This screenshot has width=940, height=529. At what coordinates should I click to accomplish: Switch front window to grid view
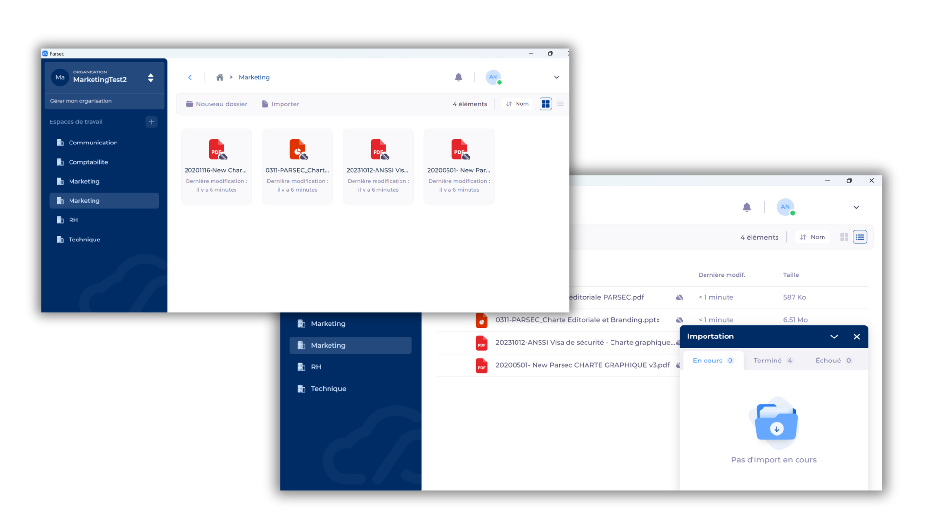coord(545,104)
